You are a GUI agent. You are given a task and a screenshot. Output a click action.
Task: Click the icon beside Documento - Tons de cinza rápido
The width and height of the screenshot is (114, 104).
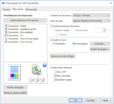pos(6,38)
